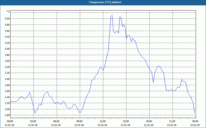Viewport: 206px width, 128px height.
Task: Click the 21:00 time axis label
Action: pyautogui.click(x=172, y=121)
